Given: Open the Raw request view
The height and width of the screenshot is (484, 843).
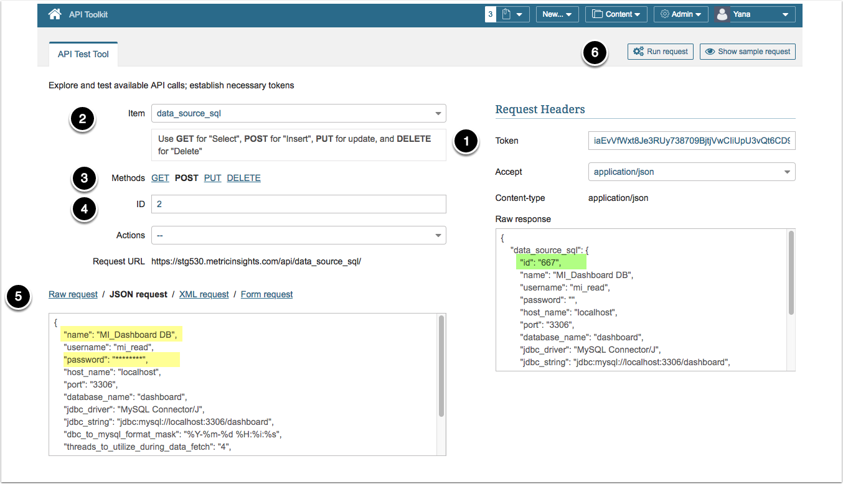Looking at the screenshot, I should pyautogui.click(x=73, y=294).
